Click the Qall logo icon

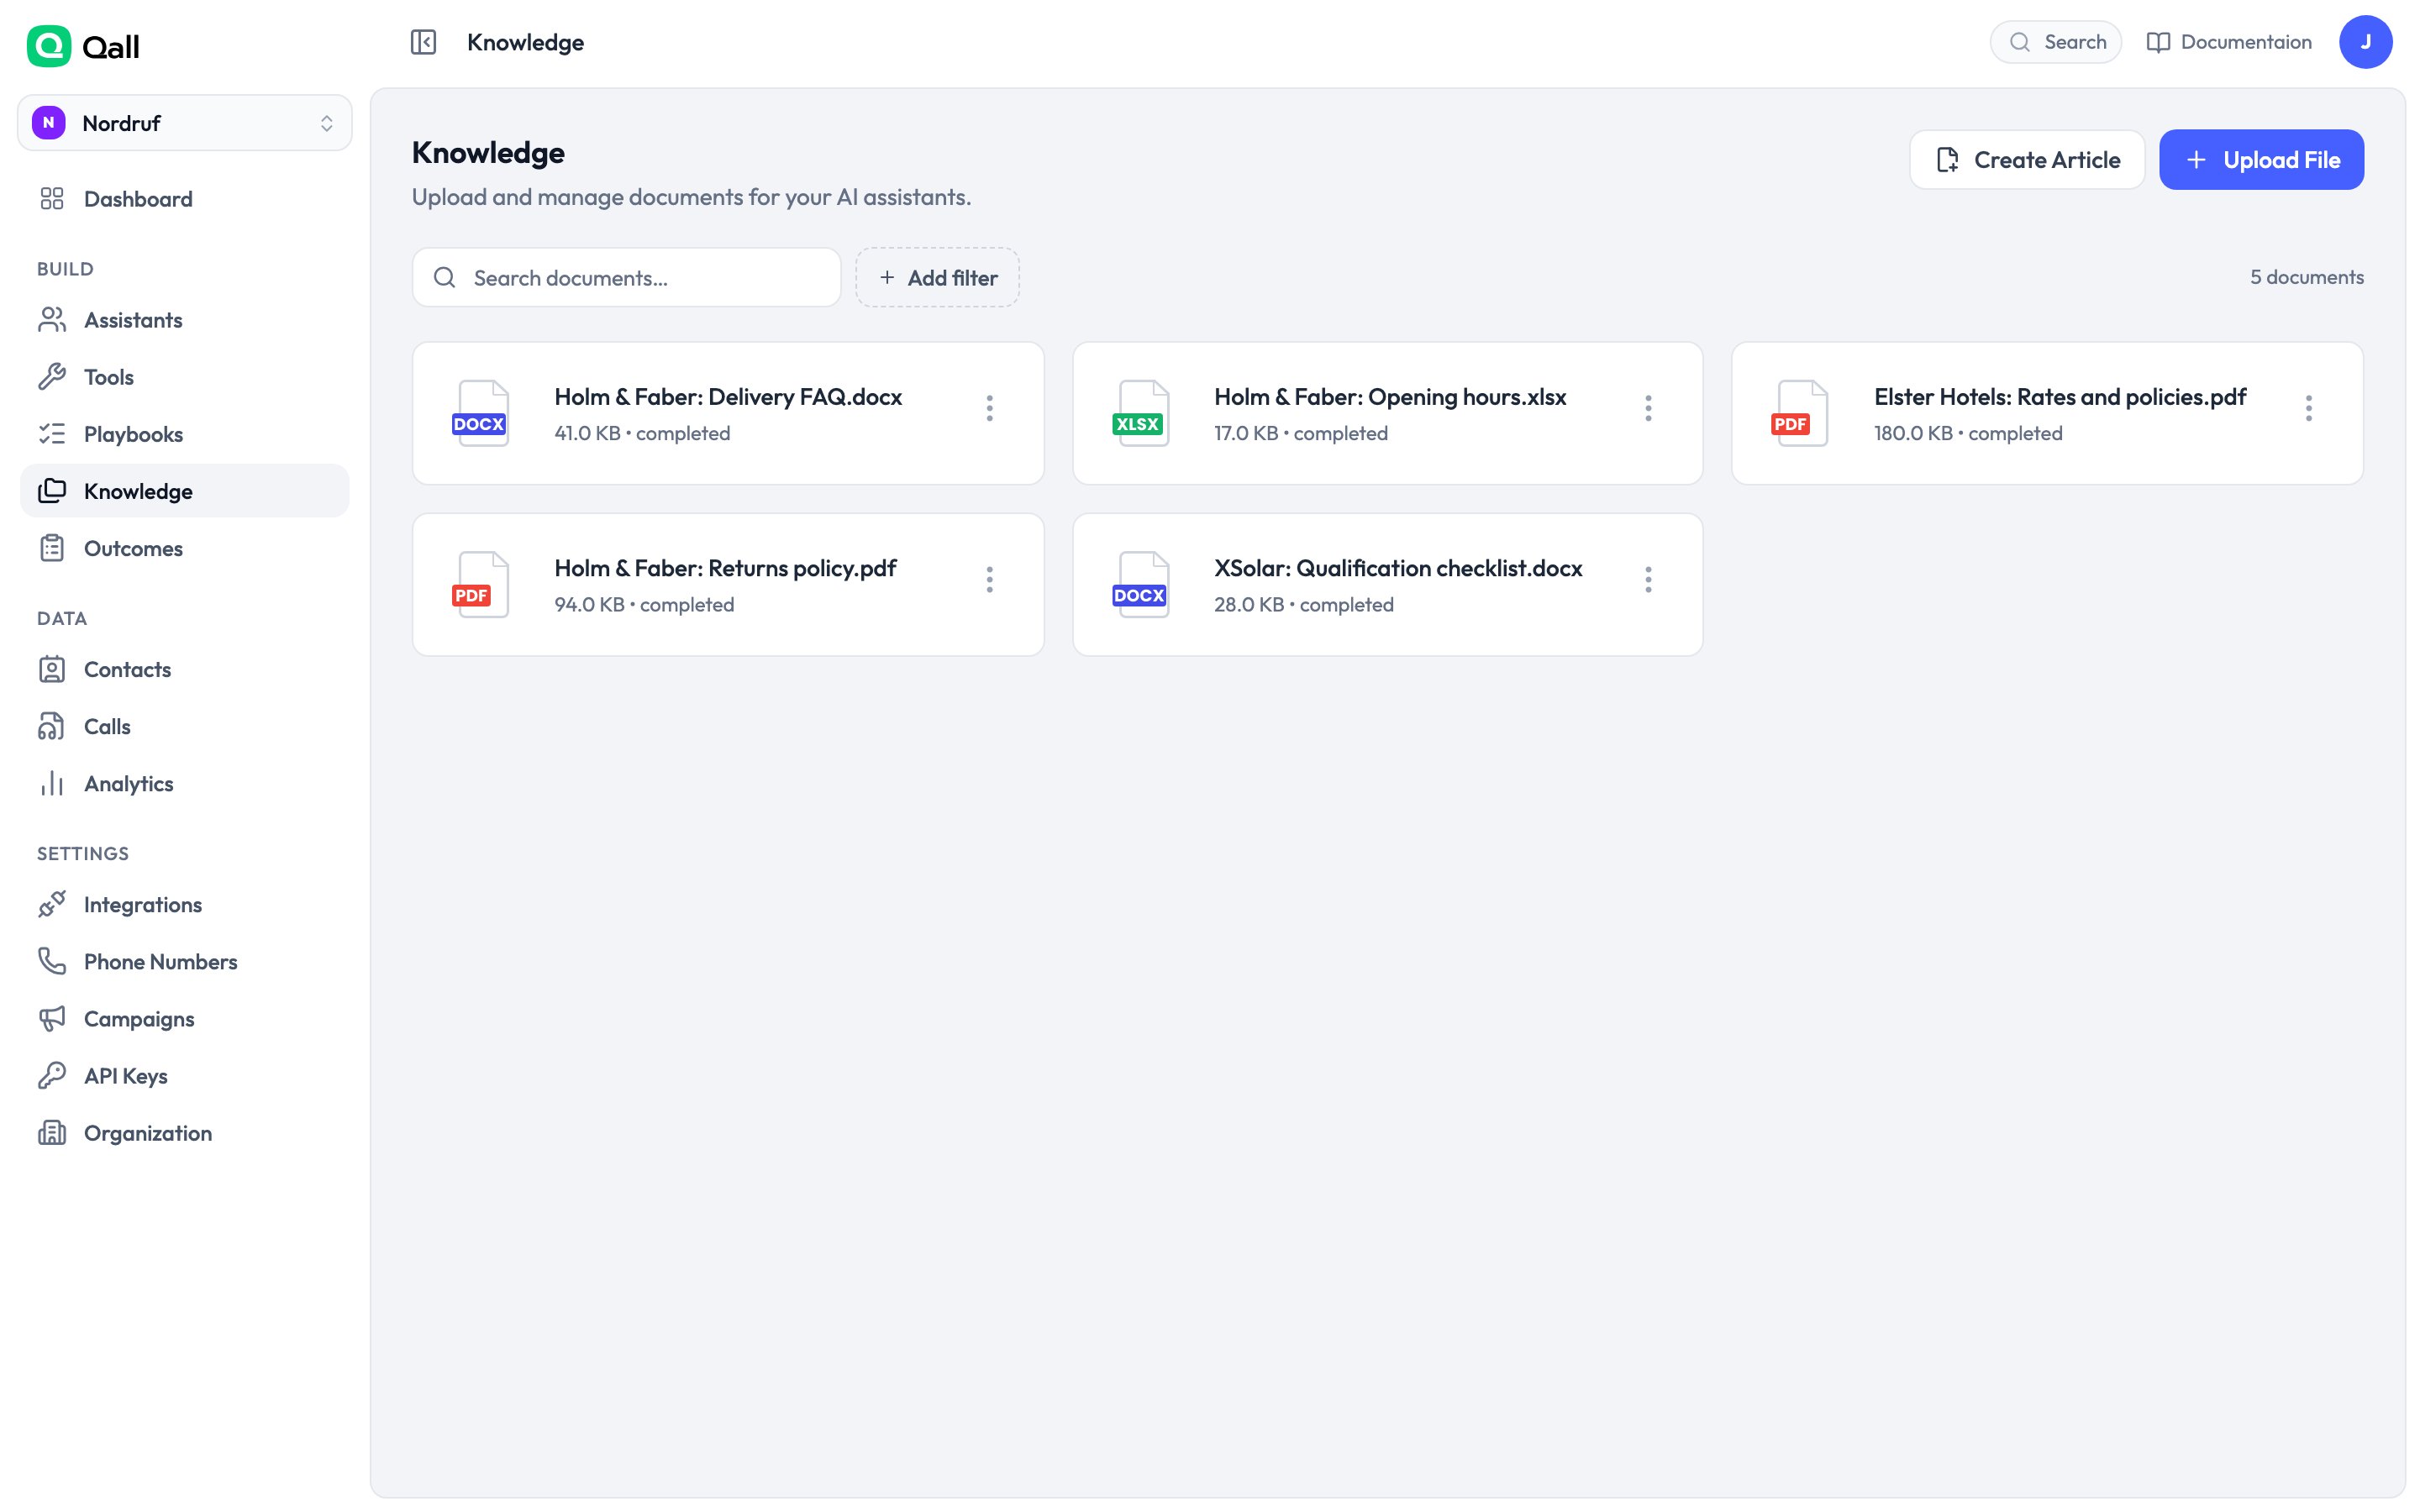tap(49, 46)
